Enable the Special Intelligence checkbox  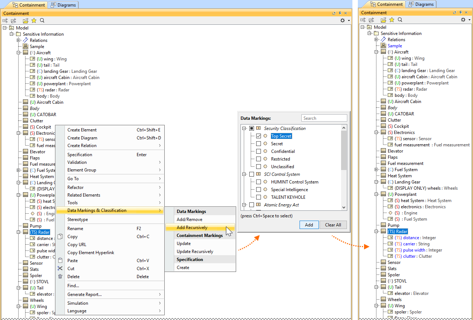pos(258,190)
